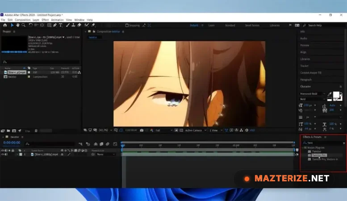This screenshot has width=347, height=201.
Task: Open the Content-Aware Fill panel
Action: (x=311, y=73)
